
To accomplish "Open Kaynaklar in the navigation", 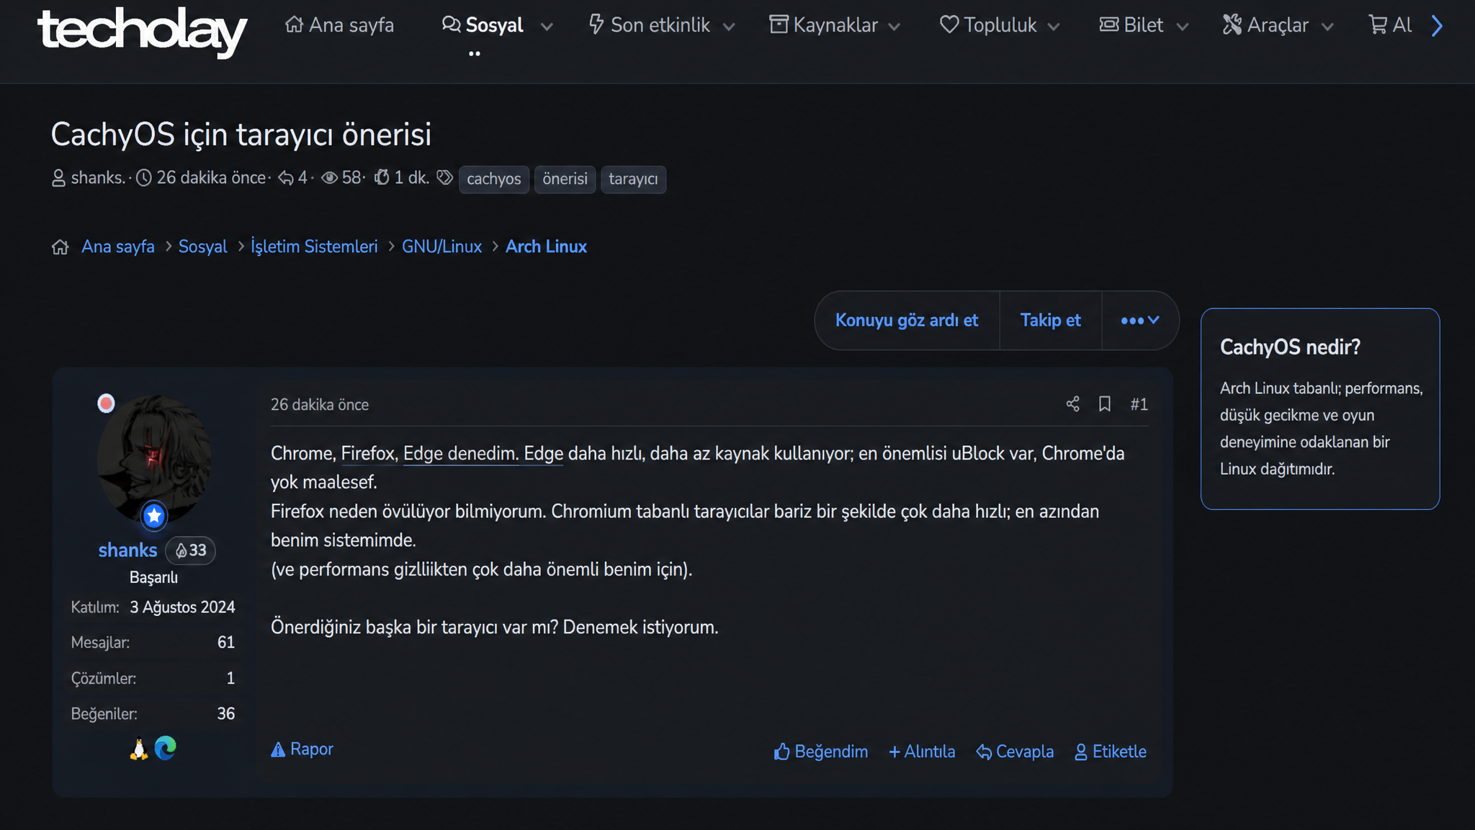I will pyautogui.click(x=823, y=25).
